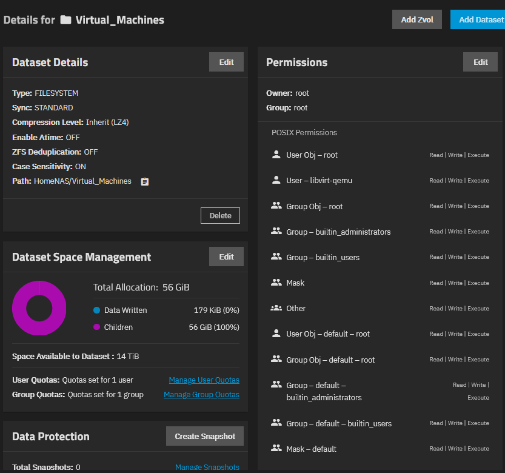Create a snapshot in Data Protection

pyautogui.click(x=205, y=436)
